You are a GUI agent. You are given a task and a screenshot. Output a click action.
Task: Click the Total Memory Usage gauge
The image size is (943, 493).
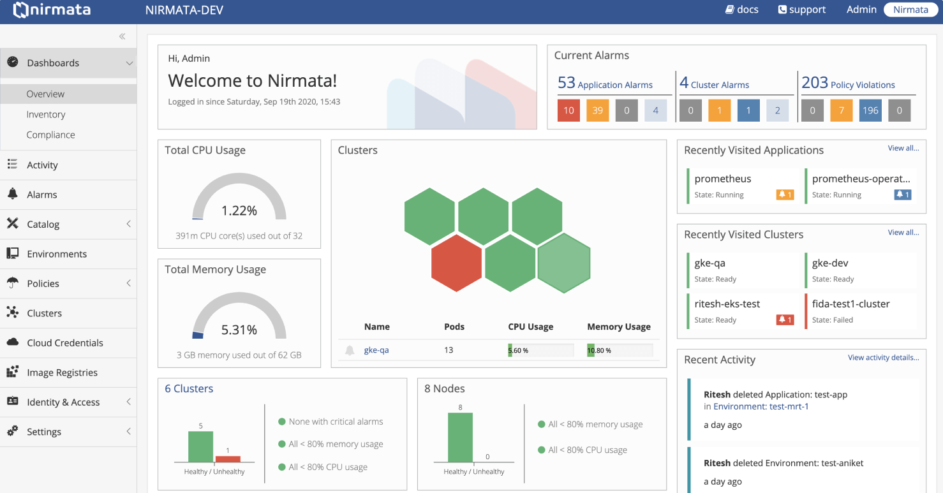[x=239, y=316]
